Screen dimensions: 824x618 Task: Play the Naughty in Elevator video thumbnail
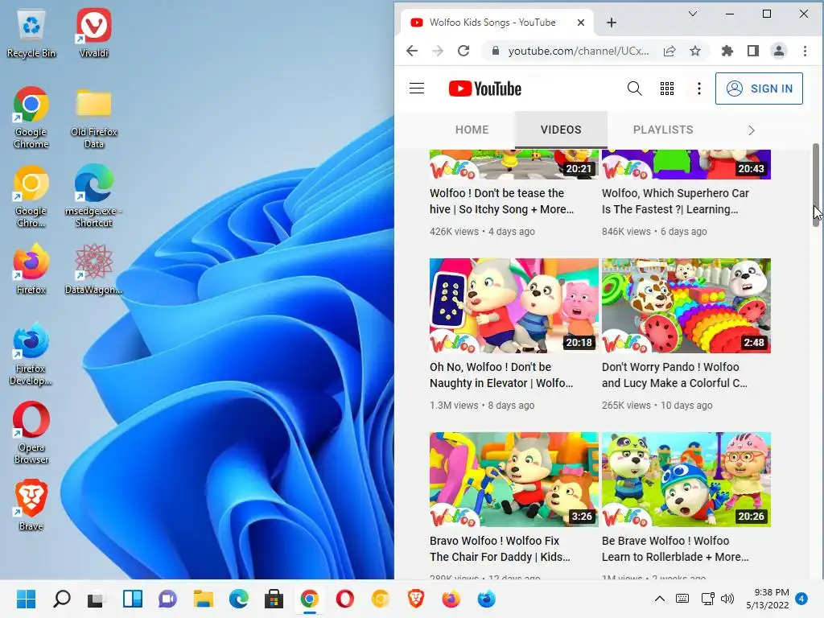pyautogui.click(x=514, y=305)
